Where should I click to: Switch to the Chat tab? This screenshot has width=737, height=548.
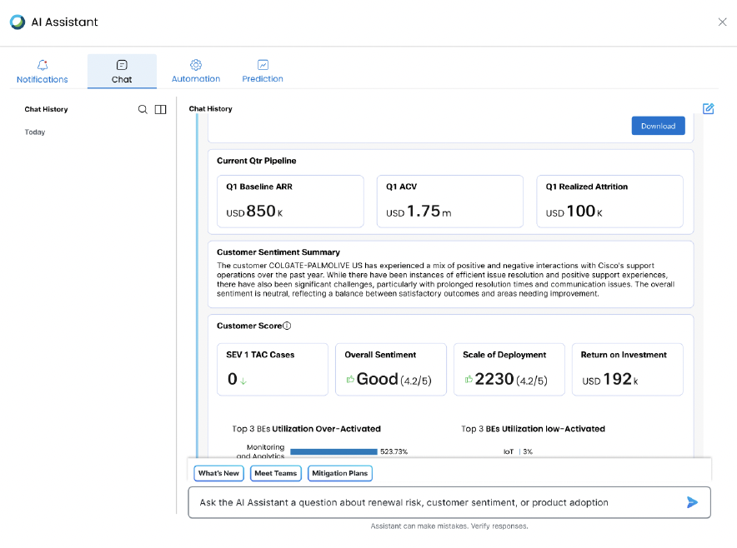tap(122, 72)
